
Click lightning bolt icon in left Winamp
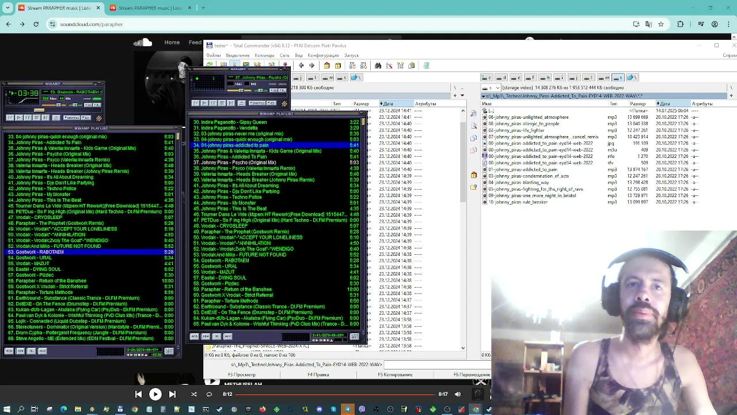[x=98, y=118]
